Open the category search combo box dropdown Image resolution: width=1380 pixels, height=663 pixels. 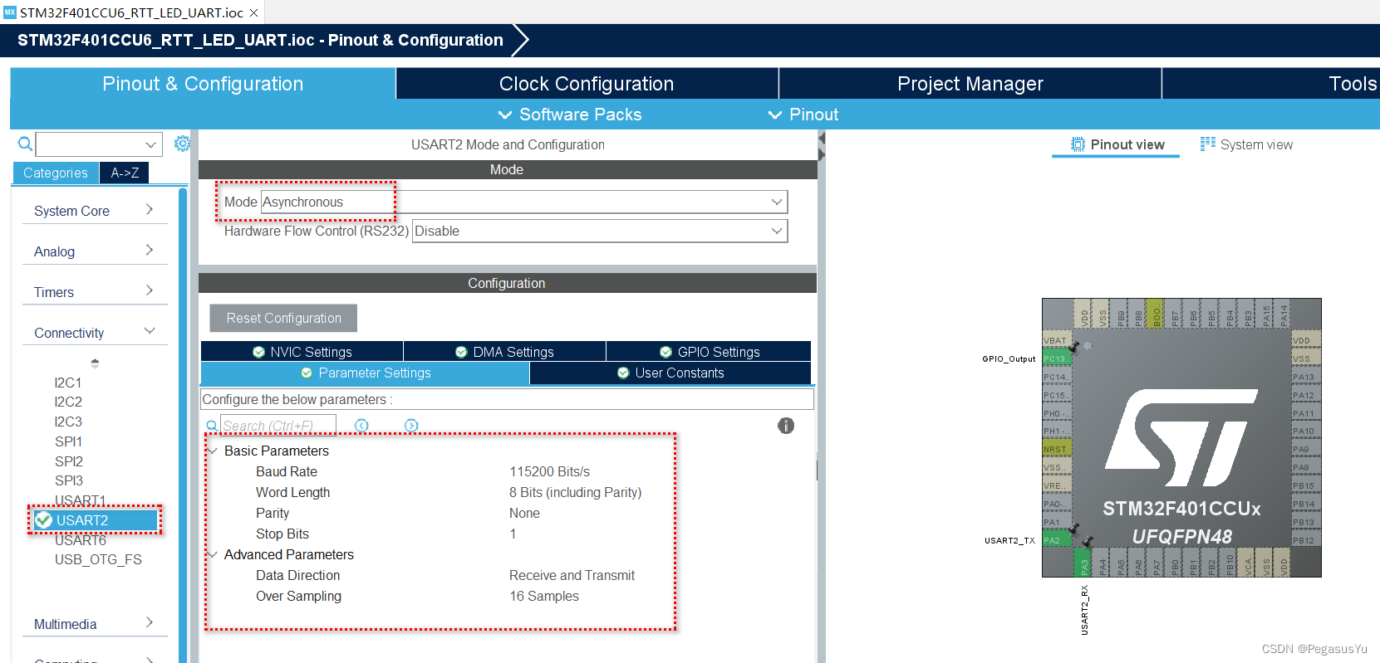(150, 144)
